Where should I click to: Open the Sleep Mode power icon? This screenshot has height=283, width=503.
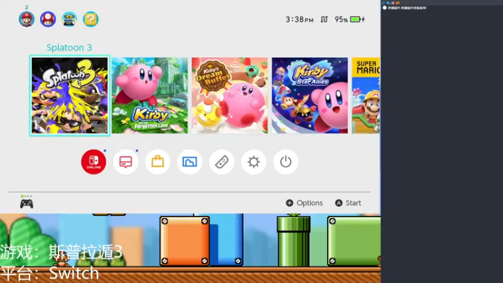[x=285, y=162]
